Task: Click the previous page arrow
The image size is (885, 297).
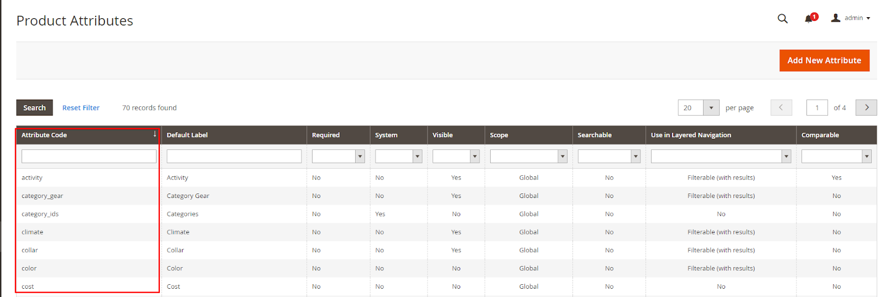Action: coord(781,107)
